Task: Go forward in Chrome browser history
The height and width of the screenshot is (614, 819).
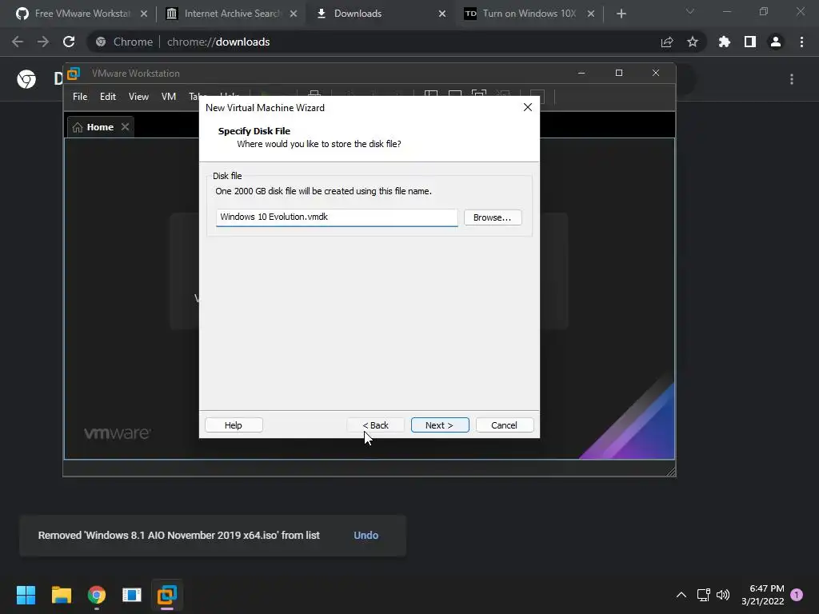Action: click(43, 42)
